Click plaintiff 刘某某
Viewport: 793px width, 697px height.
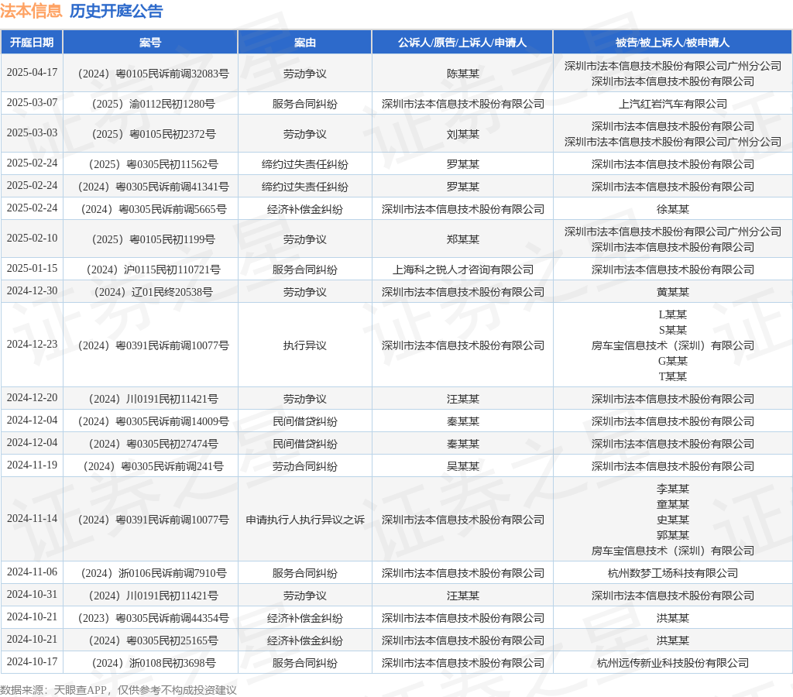(x=463, y=134)
